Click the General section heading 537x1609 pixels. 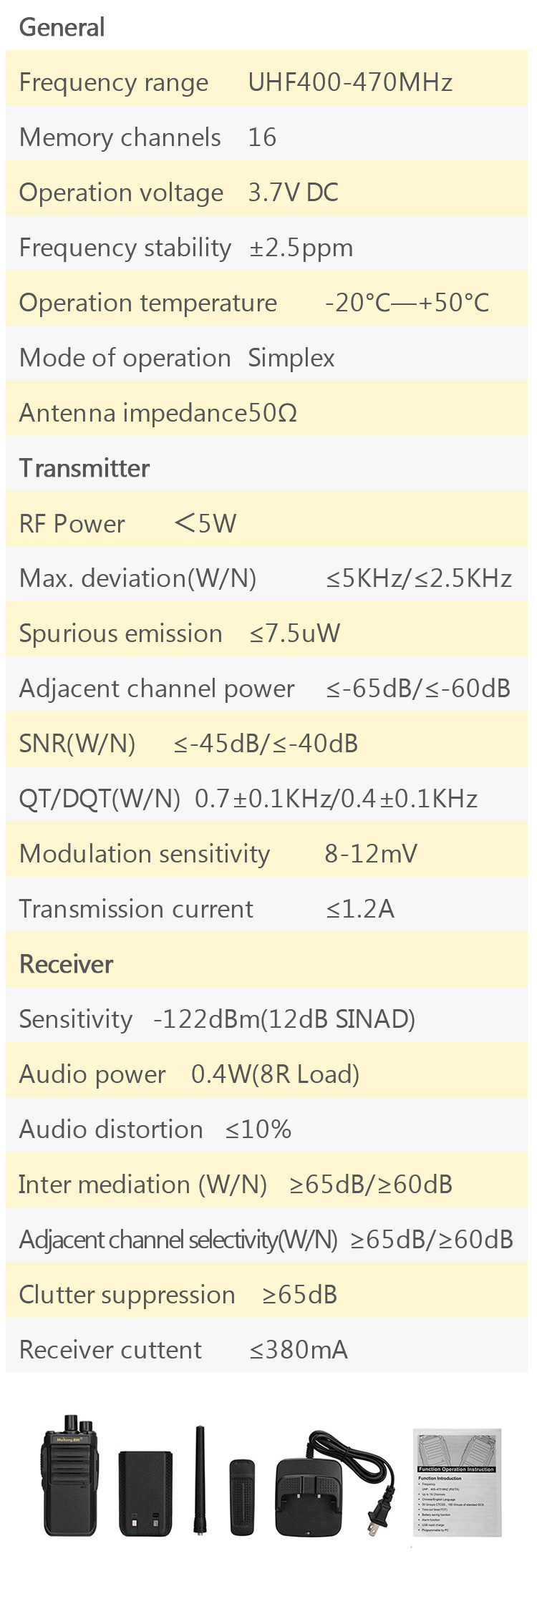[x=62, y=27]
